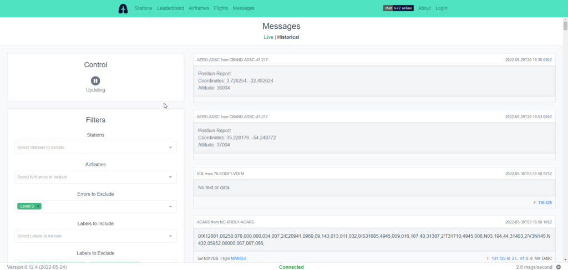Click the Select Airframes to Include field
This screenshot has width=568, height=270.
tap(95, 177)
